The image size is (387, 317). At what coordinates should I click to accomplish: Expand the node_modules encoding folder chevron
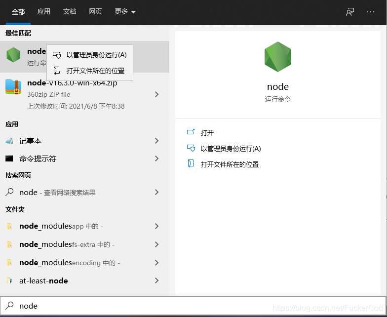(157, 263)
